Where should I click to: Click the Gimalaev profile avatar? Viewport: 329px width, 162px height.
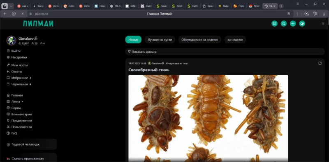(12, 40)
